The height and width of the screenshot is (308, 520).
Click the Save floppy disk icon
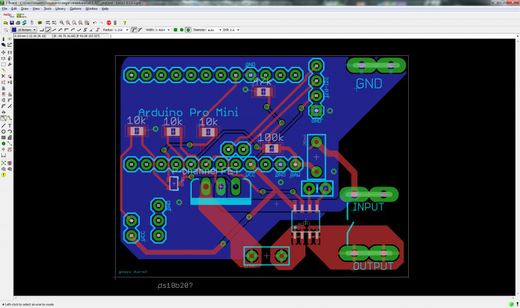[11, 23]
